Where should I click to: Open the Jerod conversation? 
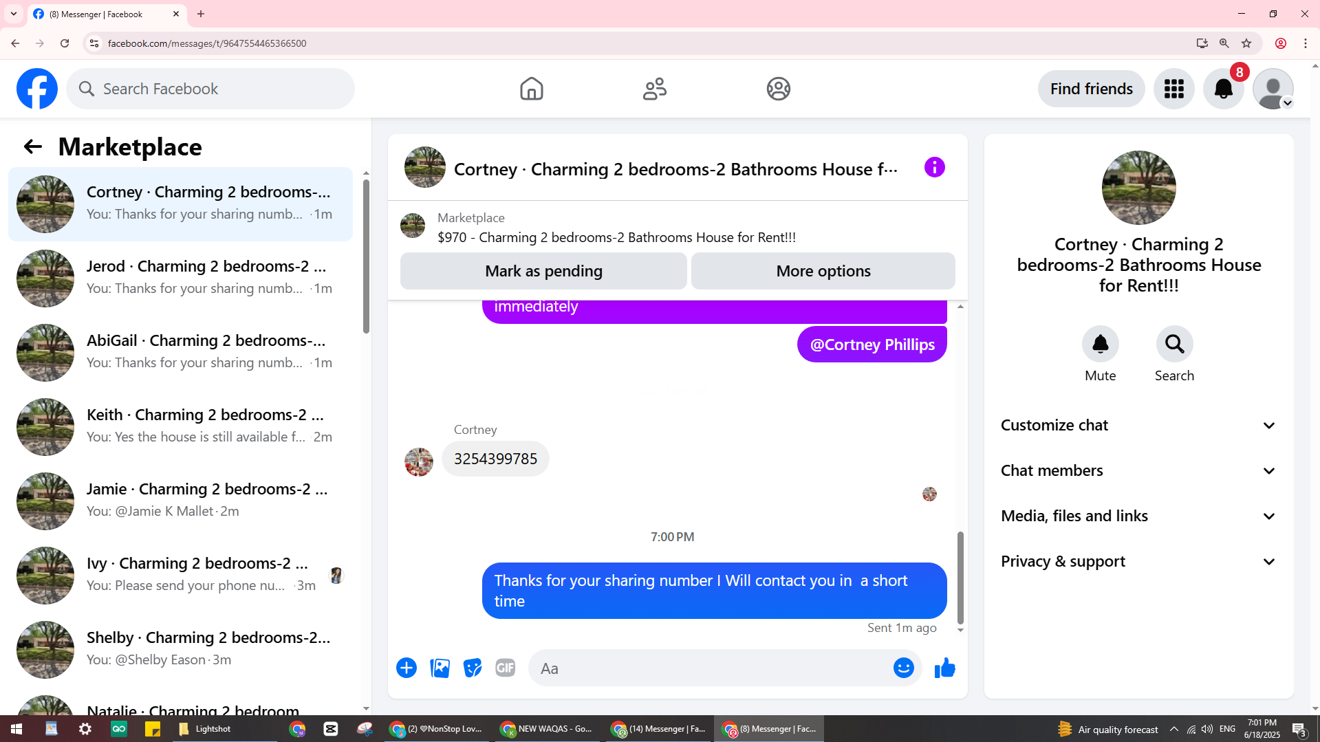[x=180, y=279]
